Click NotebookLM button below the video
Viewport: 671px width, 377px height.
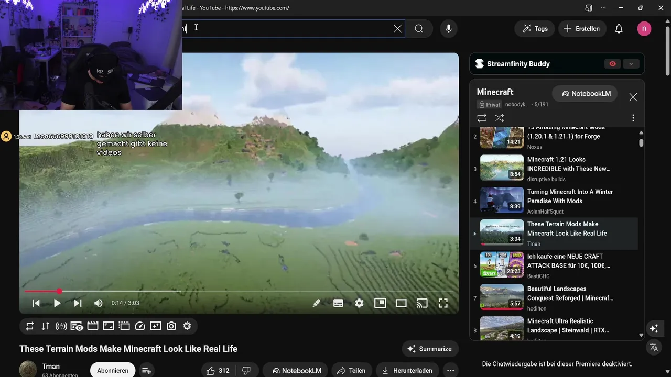pos(297,371)
